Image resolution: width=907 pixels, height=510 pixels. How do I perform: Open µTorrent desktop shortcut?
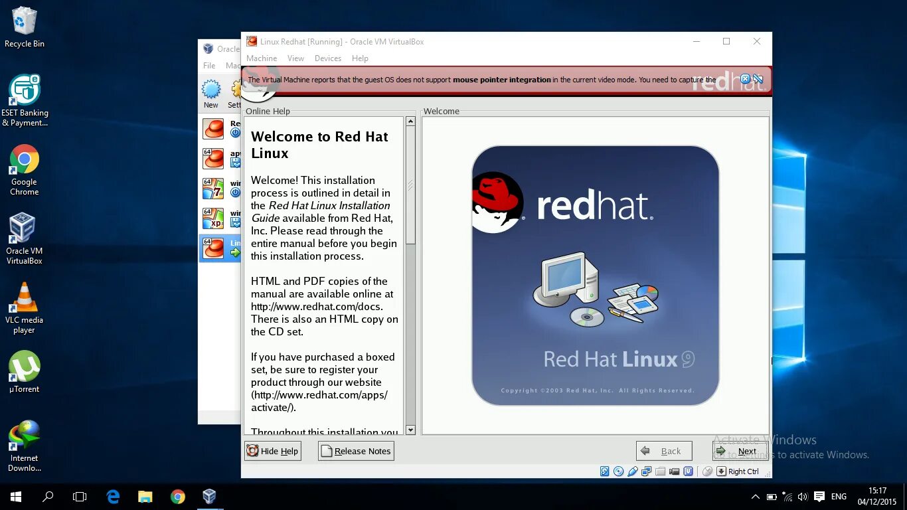coord(25,372)
